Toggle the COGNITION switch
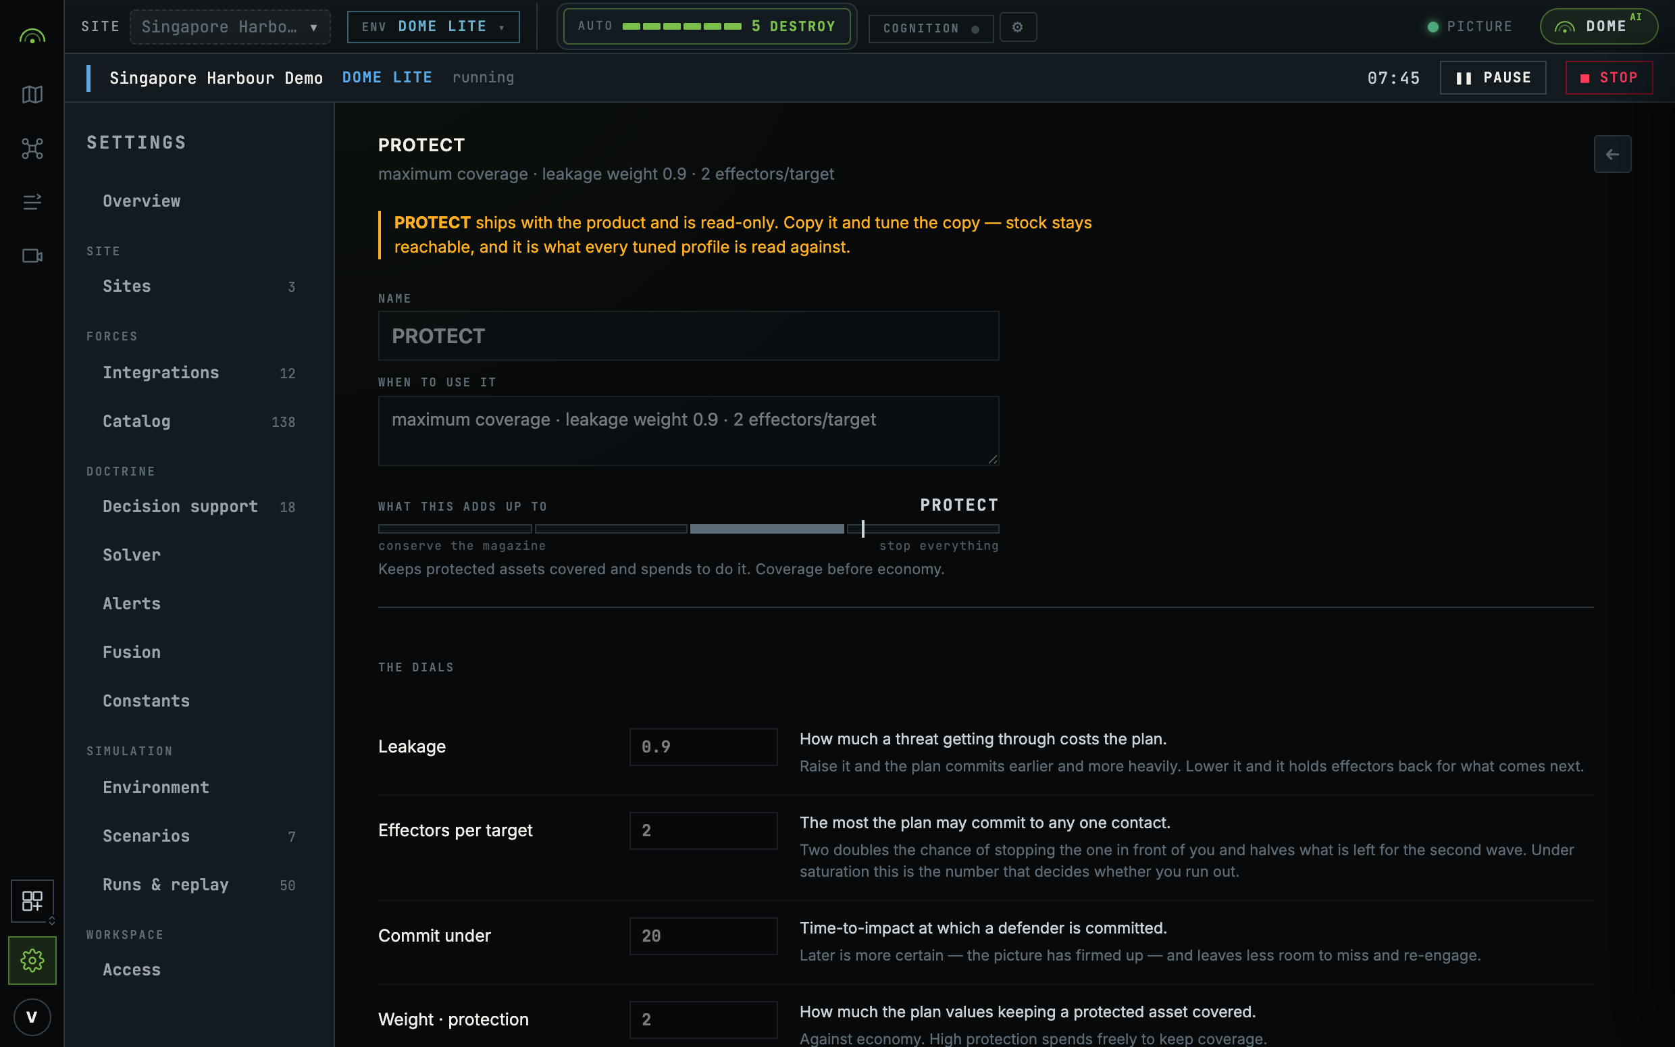Viewport: 1675px width, 1047px height. [x=931, y=28]
